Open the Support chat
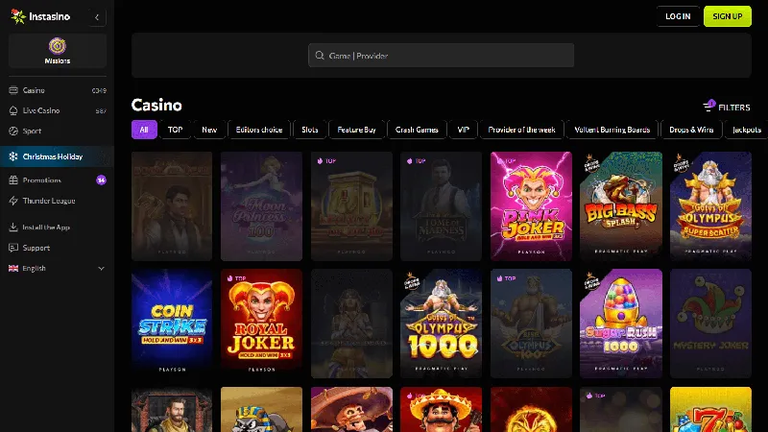The image size is (768, 432). click(58, 248)
